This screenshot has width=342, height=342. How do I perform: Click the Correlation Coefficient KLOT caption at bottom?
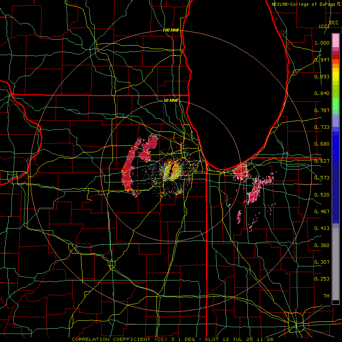[x=173, y=339]
